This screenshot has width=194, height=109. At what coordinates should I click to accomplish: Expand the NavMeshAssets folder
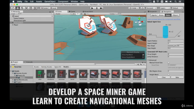[x=13, y=80]
